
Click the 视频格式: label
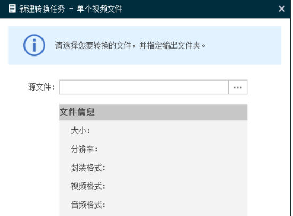(88, 186)
